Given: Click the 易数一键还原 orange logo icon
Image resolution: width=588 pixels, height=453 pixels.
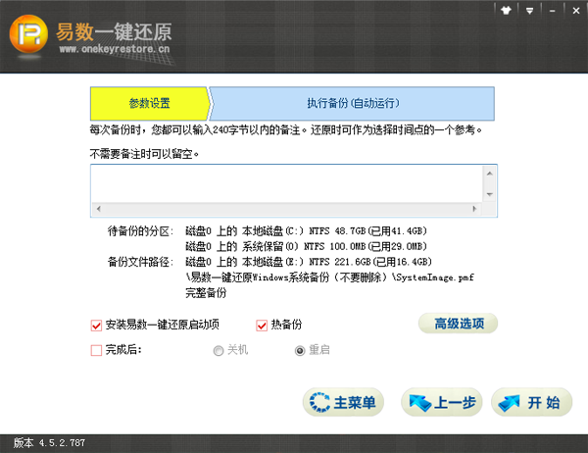Looking at the screenshot, I should point(28,33).
